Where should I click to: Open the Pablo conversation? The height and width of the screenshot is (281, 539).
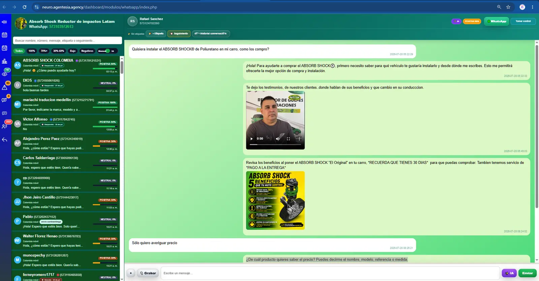pyautogui.click(x=66, y=221)
